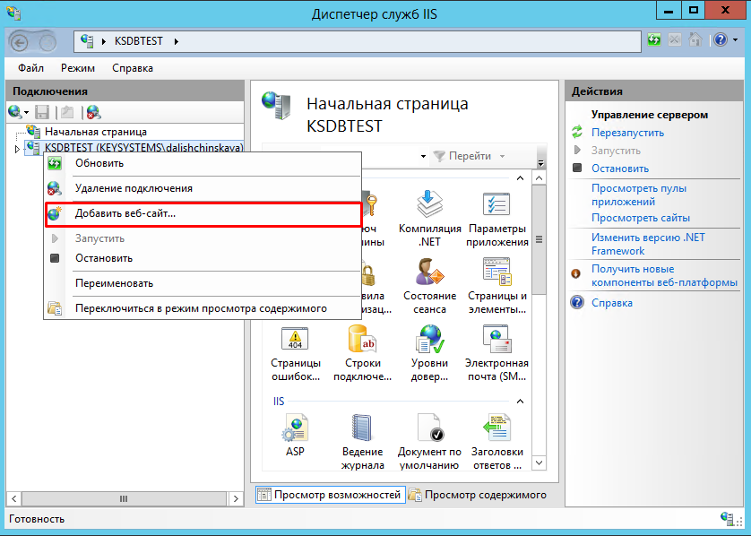
Task: Click status bar network configuration icon
Action: click(x=728, y=519)
